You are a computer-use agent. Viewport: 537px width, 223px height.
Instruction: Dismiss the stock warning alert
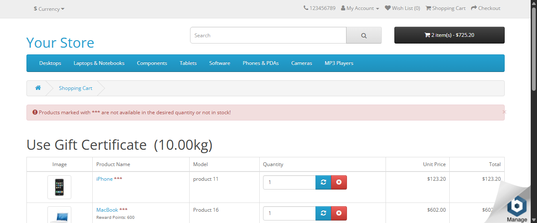[x=504, y=112]
